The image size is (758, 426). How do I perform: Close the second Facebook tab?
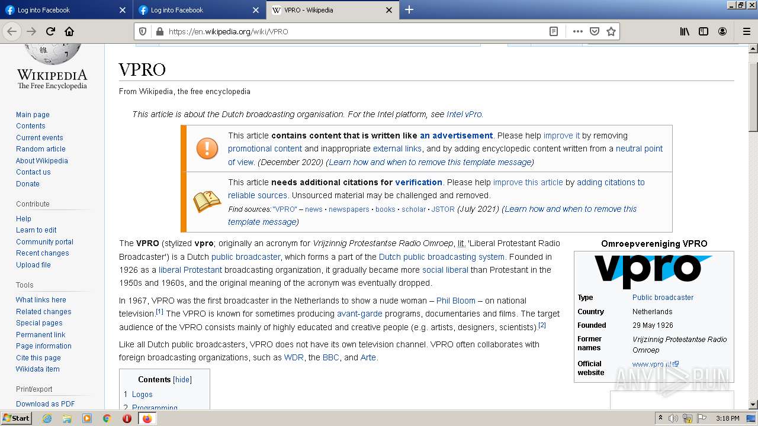coord(256,10)
